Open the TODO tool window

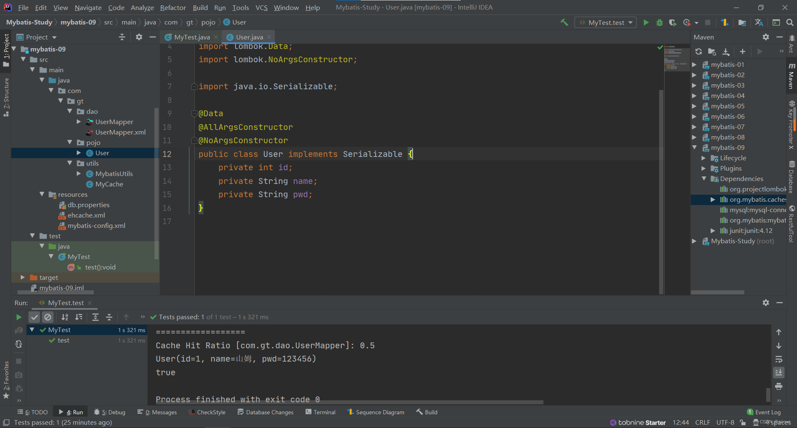32,412
